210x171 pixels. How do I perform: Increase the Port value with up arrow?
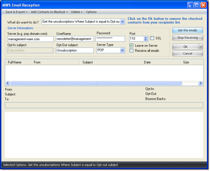146,37
